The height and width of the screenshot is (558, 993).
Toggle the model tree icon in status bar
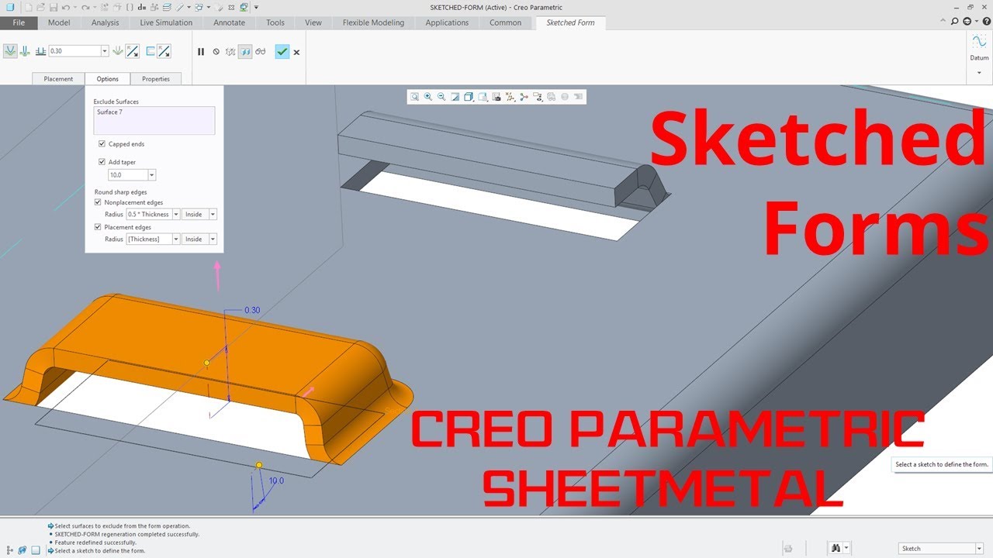click(9, 549)
